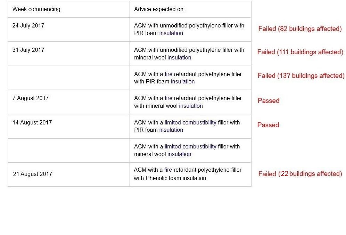The height and width of the screenshot is (235, 346).
Task: Click the 'insulation' link in the 24 July row
Action: pos(171,33)
